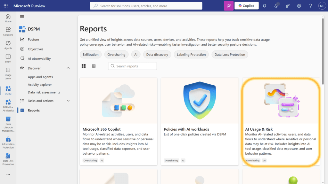Open the NC account avatar
Image resolution: width=328 pixels, height=184 pixels.
[322, 6]
